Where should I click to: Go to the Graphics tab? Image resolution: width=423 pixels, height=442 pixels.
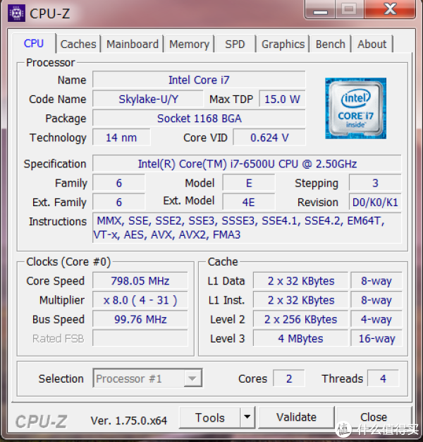pos(283,44)
